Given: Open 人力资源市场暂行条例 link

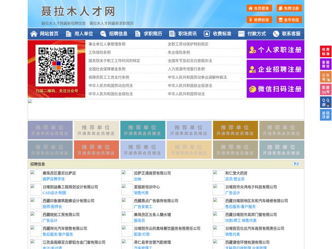Looking at the screenshot, I should [186, 69].
